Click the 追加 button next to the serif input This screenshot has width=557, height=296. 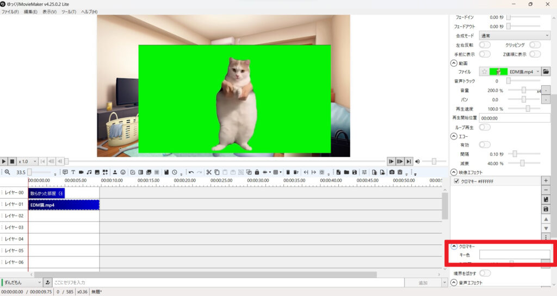click(x=423, y=282)
